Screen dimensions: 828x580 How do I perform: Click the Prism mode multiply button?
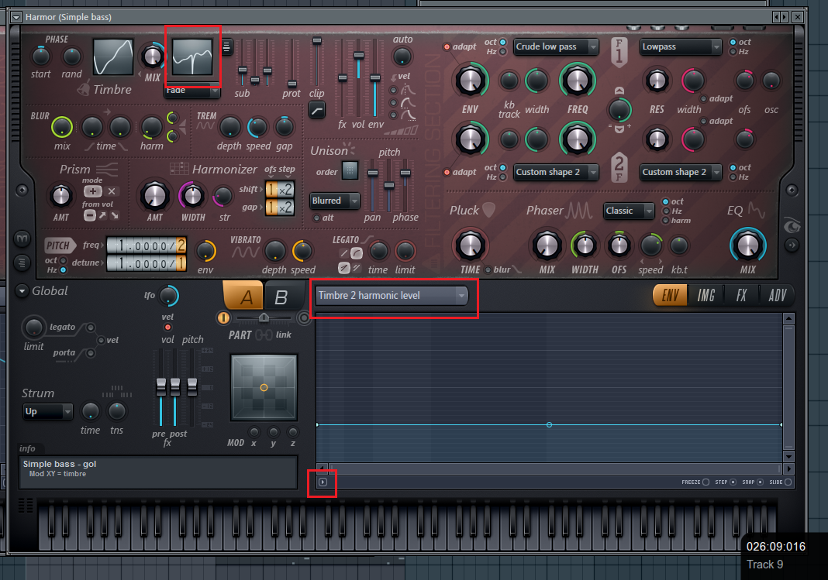[112, 190]
